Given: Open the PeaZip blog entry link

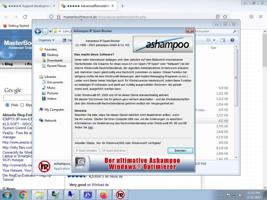Looking at the screenshot, I should coord(17,135).
